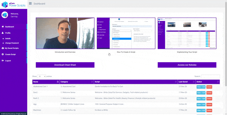
Task: View / Edit the Dan2 script
Action: (x=201, y=93)
